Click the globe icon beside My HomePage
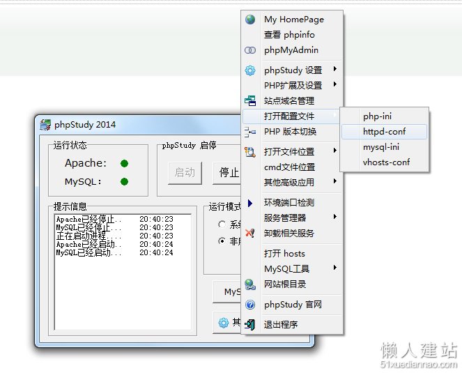The width and height of the screenshot is (462, 373). point(250,20)
